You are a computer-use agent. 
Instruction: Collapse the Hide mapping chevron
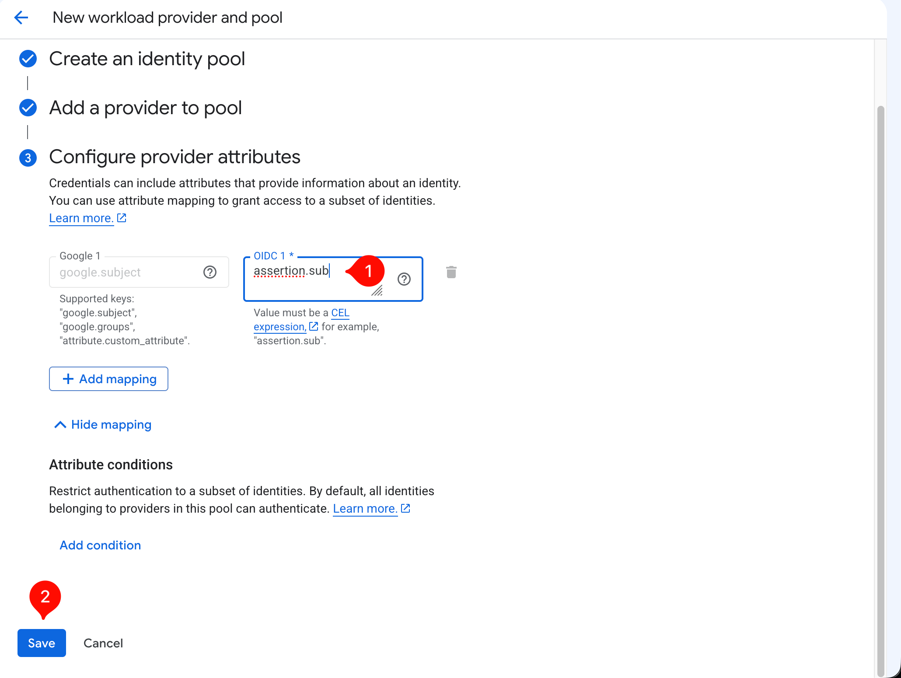(x=60, y=425)
